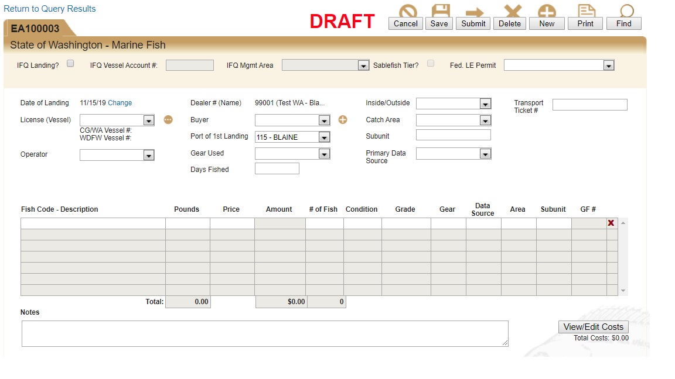Remove the first fish row with red X
The width and height of the screenshot is (675, 379).
[611, 223]
